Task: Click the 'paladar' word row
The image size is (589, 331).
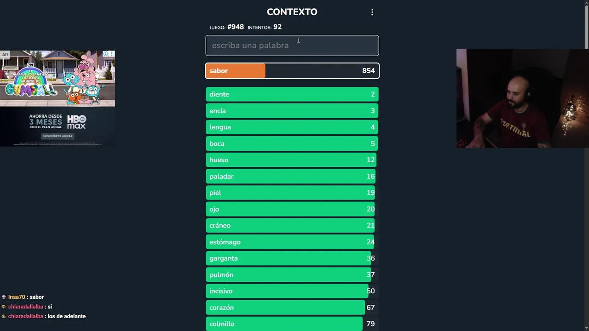Action: tap(292, 177)
